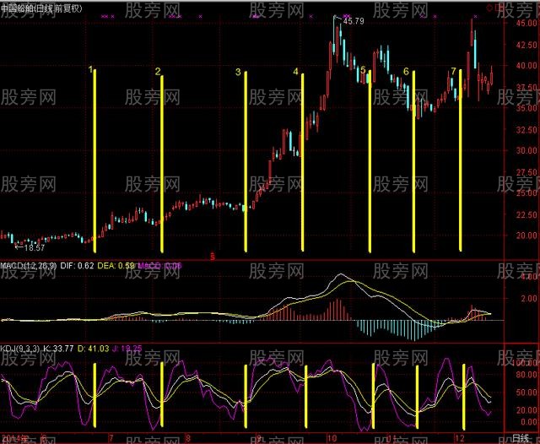Click the 0.00 label on the KDJ axis

pos(529,421)
